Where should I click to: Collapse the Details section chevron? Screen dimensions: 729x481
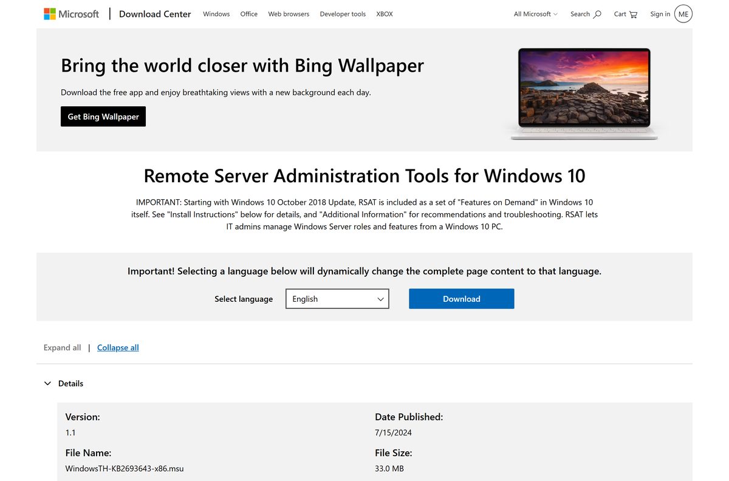click(47, 383)
